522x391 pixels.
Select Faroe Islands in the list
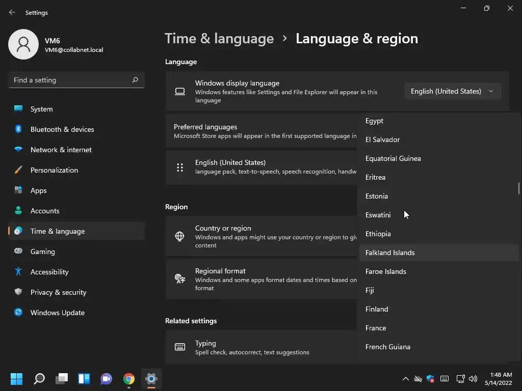439,272
